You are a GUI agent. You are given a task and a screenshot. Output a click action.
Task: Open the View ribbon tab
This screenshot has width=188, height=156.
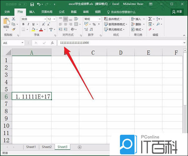(x=98, y=12)
